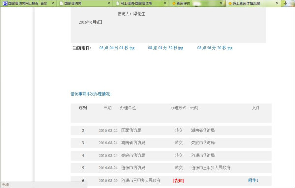Click 涟源市信访局 destination in row 4
The height and width of the screenshot is (188, 295).
203,155
